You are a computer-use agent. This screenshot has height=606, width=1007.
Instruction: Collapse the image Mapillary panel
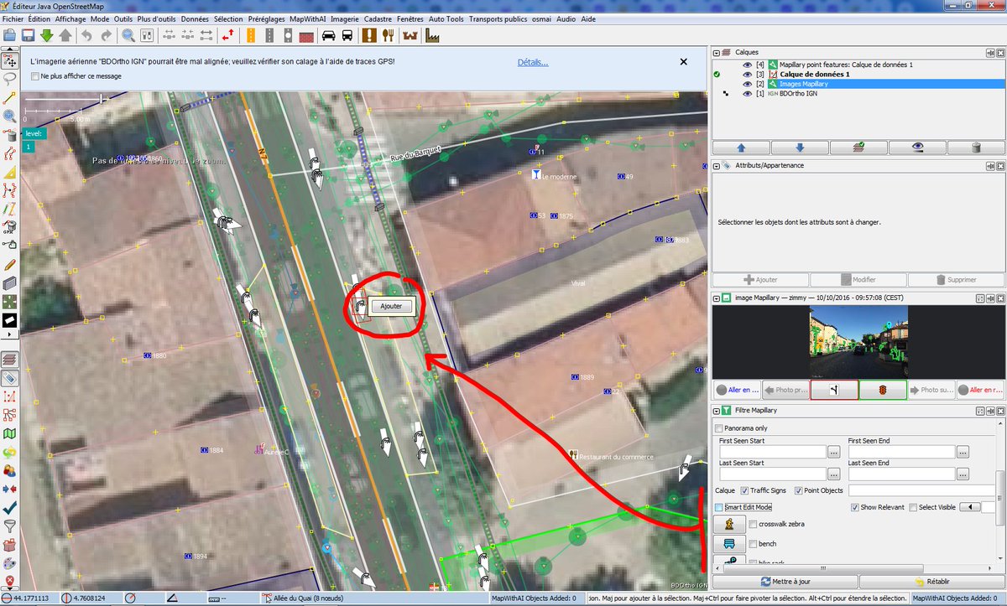(x=716, y=298)
